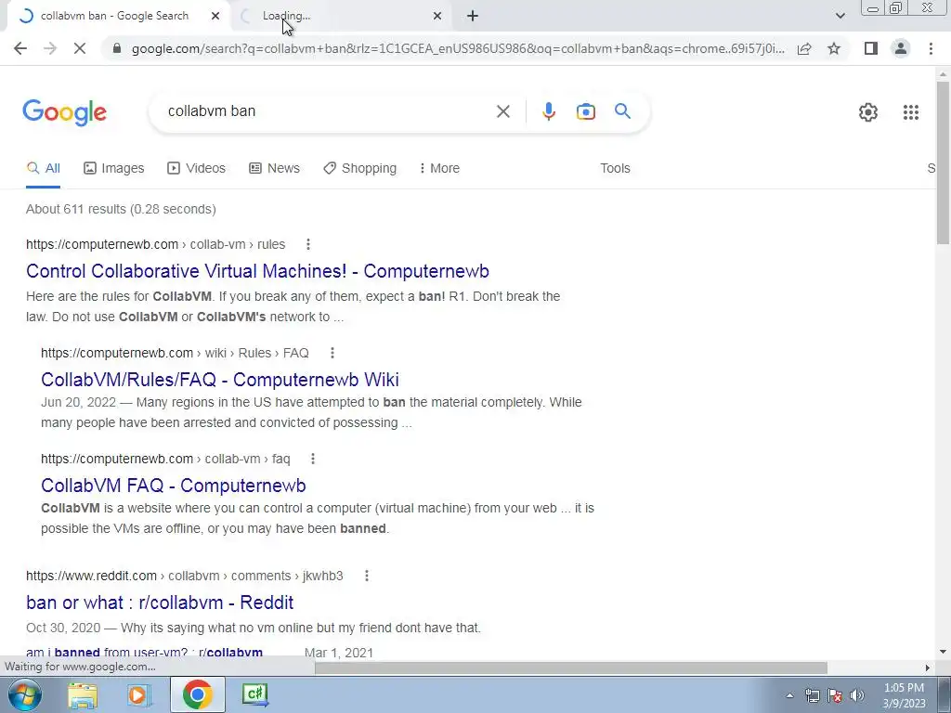Image resolution: width=951 pixels, height=713 pixels.
Task: Go back to the previous page
Action: [20, 48]
